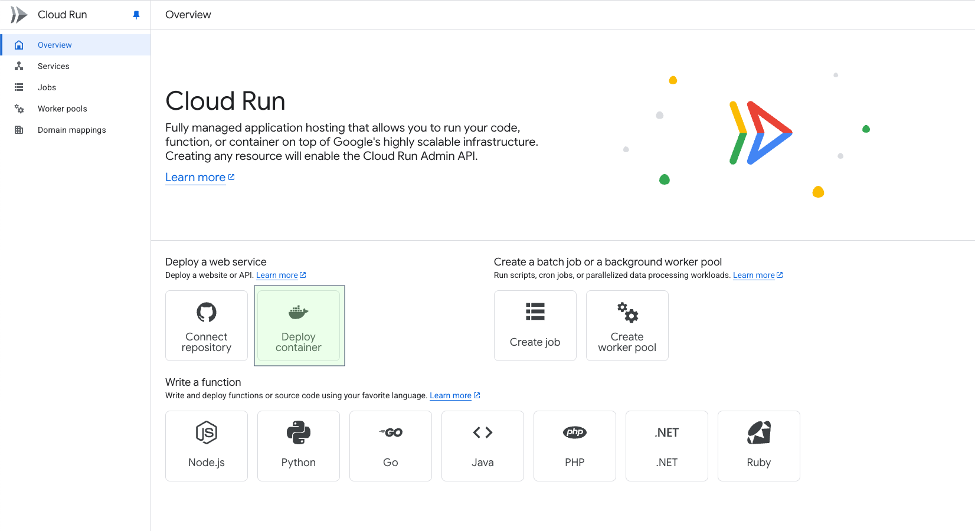Open Worker pools in the sidebar

point(63,109)
